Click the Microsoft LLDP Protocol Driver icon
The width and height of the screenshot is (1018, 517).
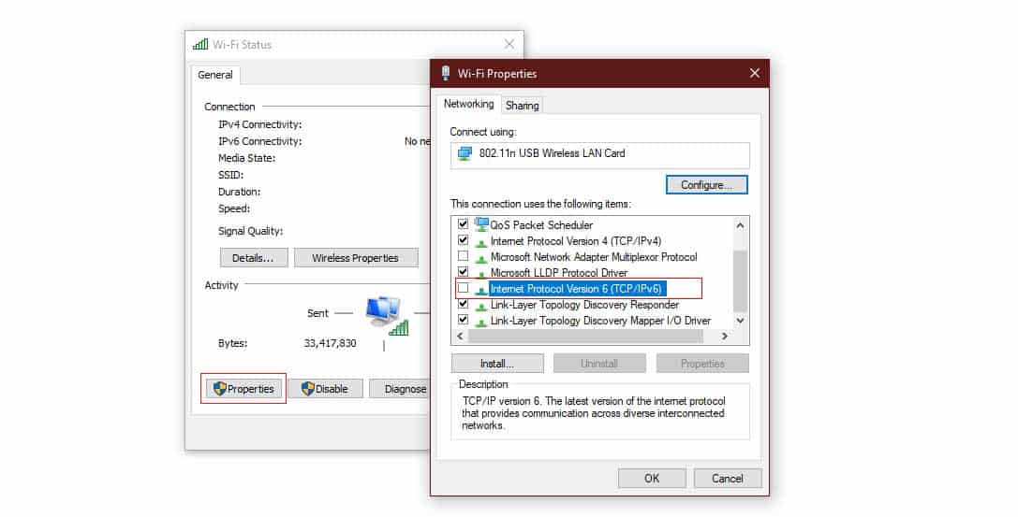tap(481, 274)
